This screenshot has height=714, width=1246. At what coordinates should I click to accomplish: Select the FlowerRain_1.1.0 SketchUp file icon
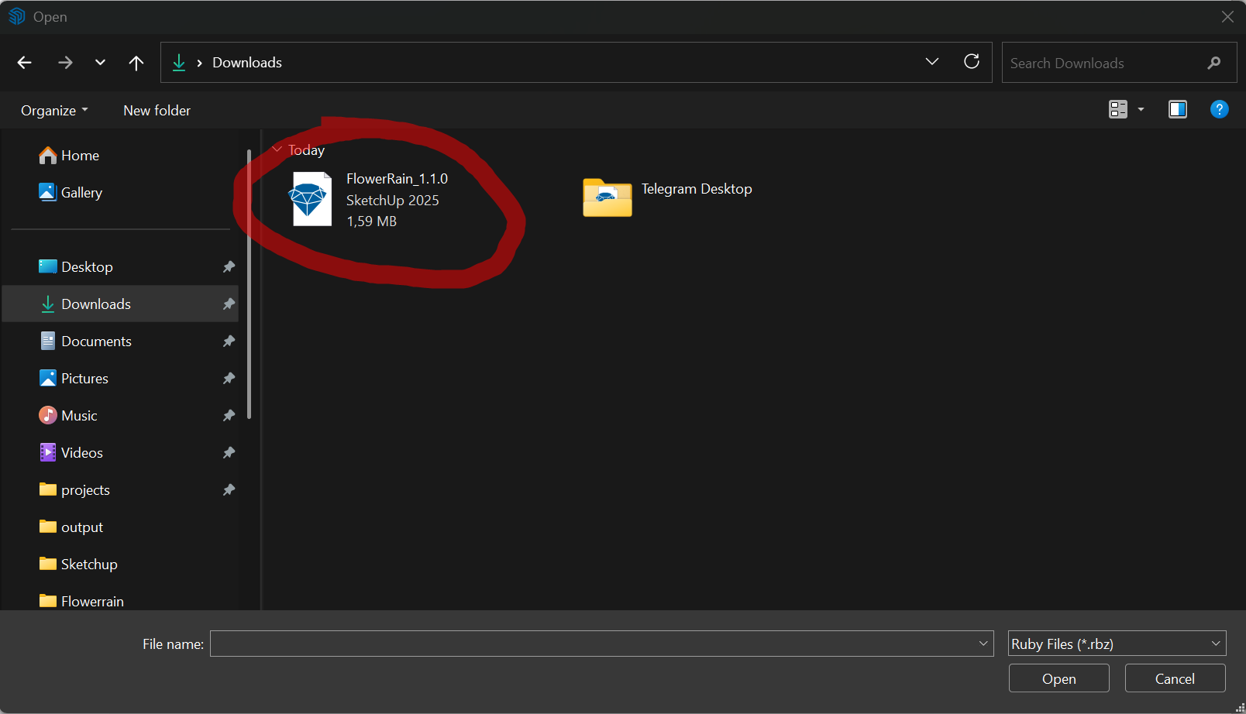tap(311, 200)
